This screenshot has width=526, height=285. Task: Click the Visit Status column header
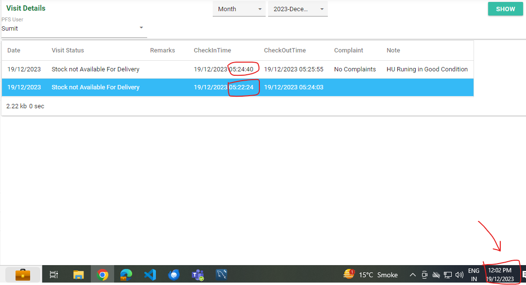click(68, 50)
